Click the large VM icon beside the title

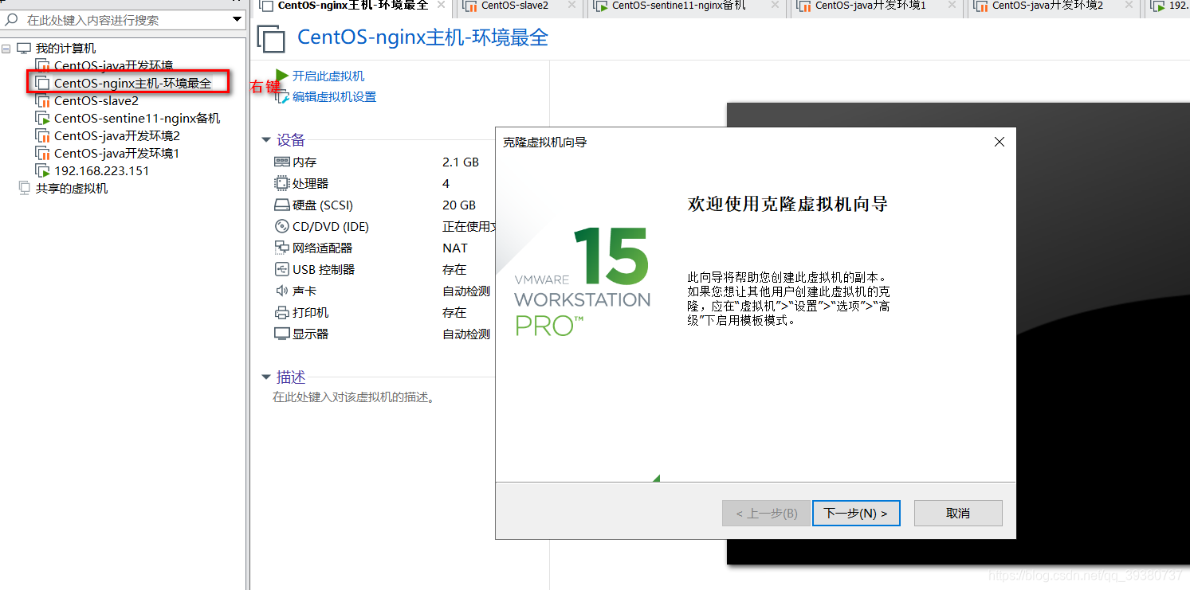271,39
